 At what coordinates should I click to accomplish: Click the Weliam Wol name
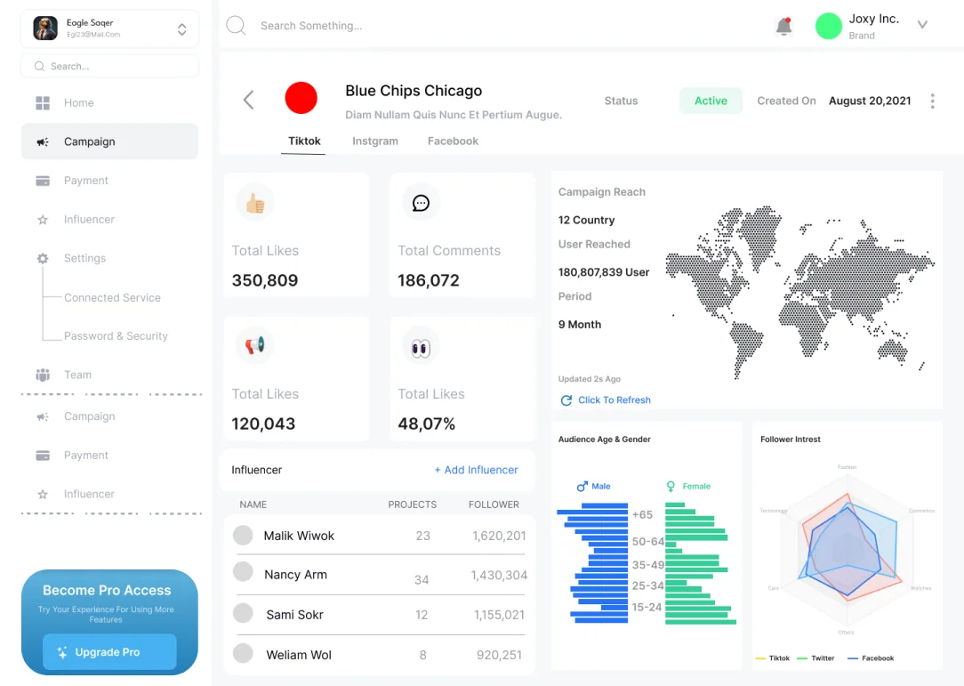click(299, 655)
